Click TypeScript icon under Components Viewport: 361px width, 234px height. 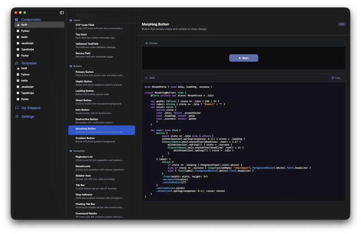(x=18, y=50)
